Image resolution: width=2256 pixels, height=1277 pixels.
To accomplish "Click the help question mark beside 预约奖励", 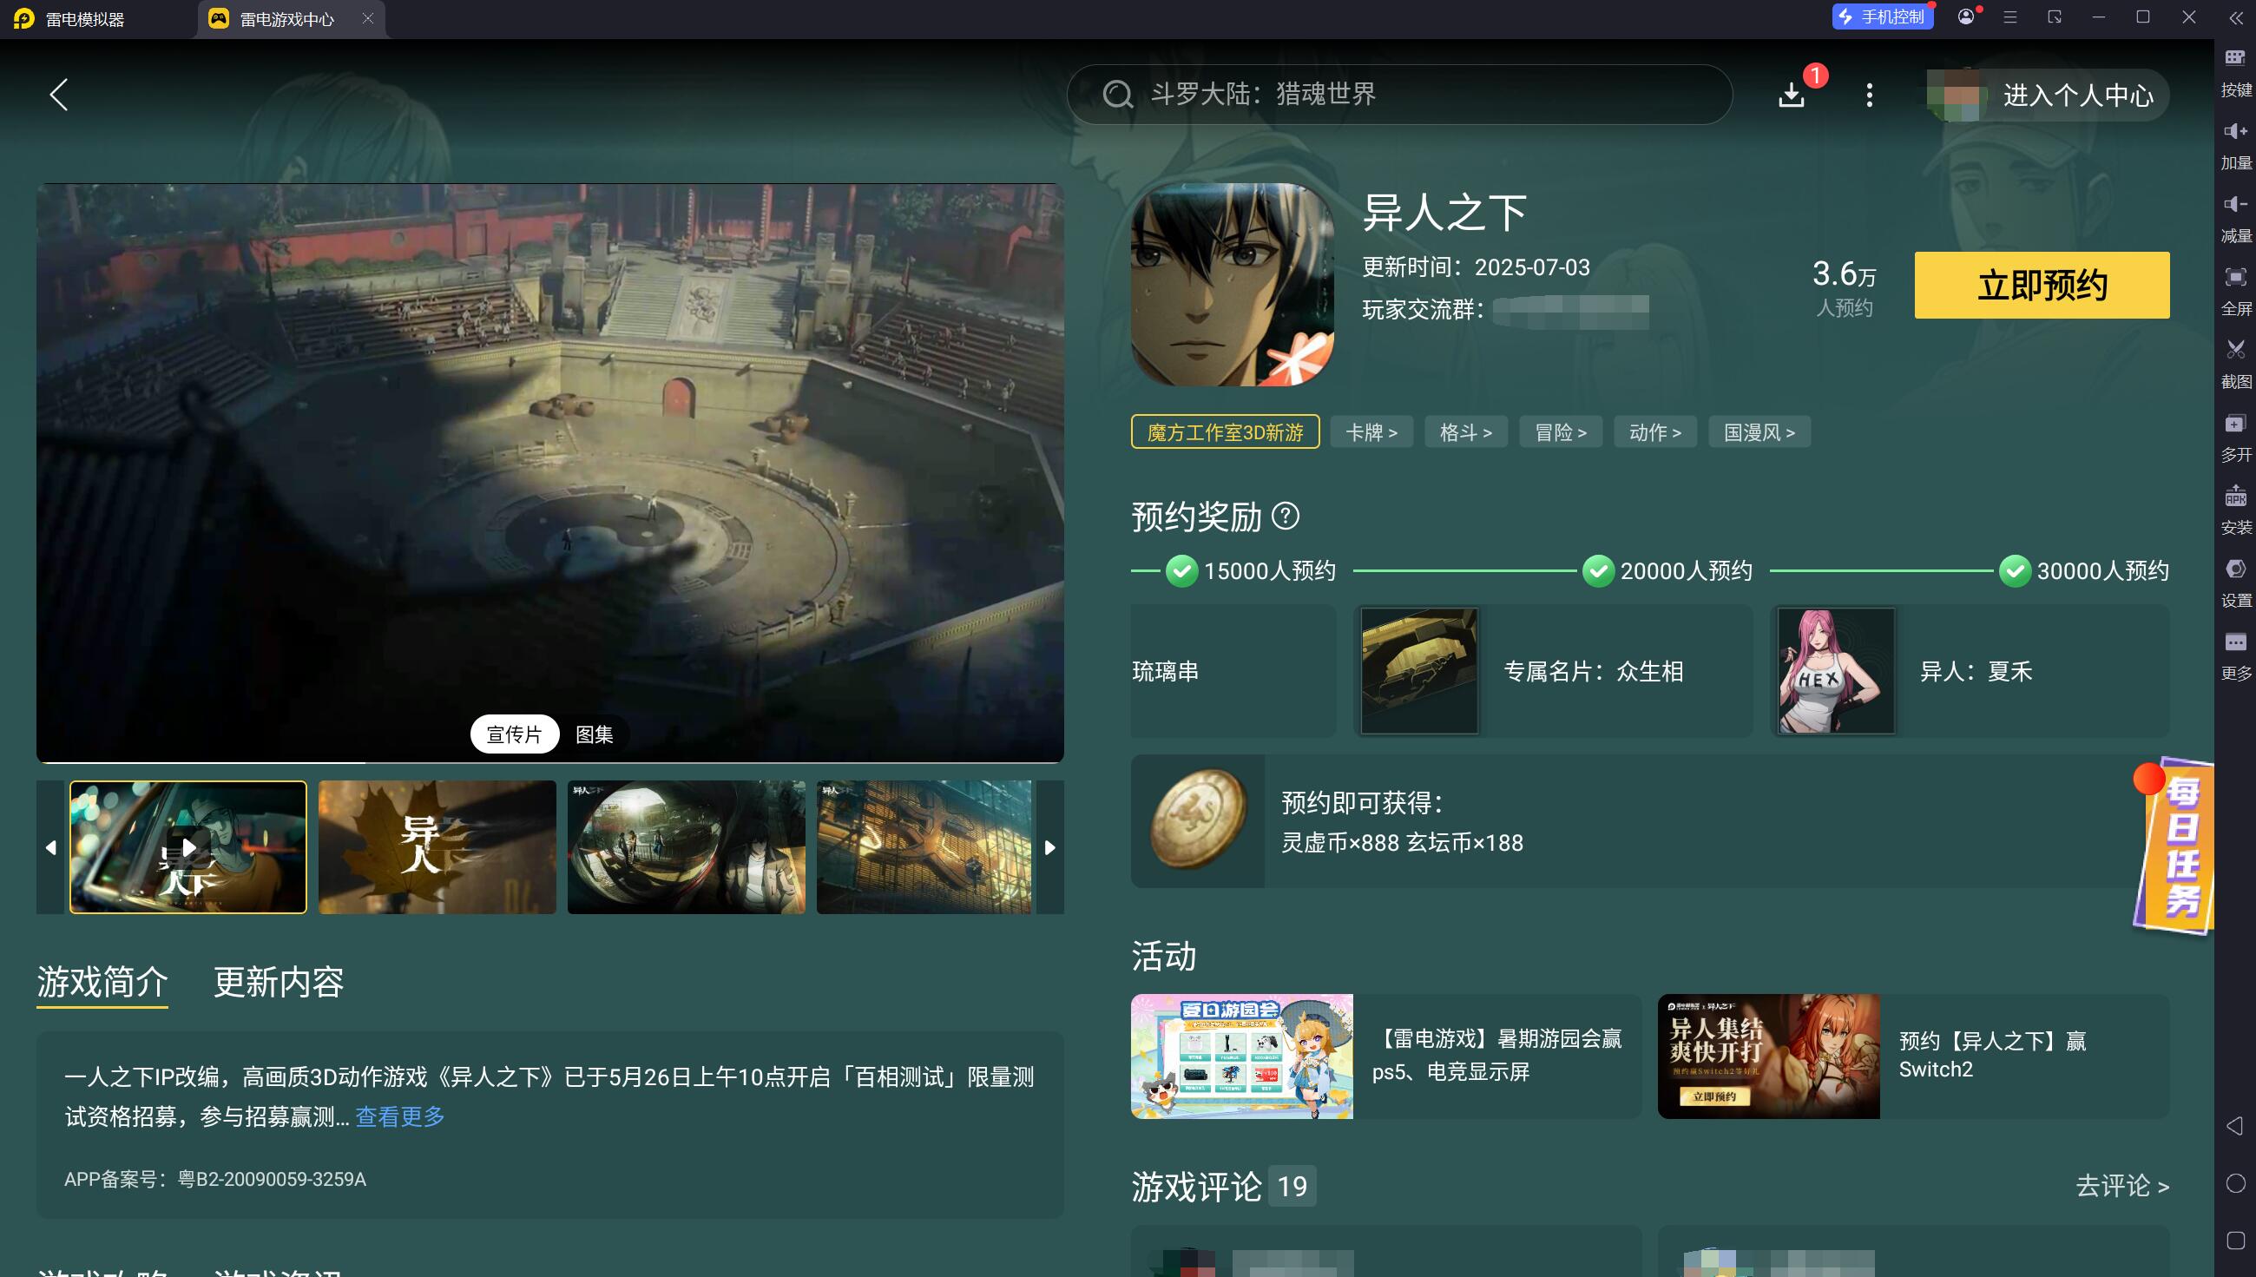I will point(1286,516).
